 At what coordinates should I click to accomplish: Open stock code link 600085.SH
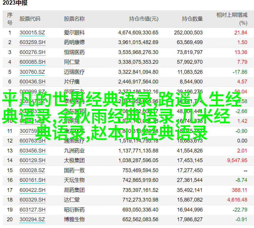pyautogui.click(x=32, y=62)
